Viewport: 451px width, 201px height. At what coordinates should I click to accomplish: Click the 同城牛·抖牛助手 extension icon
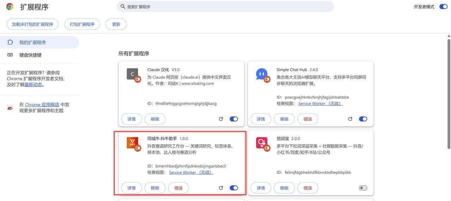(132, 143)
